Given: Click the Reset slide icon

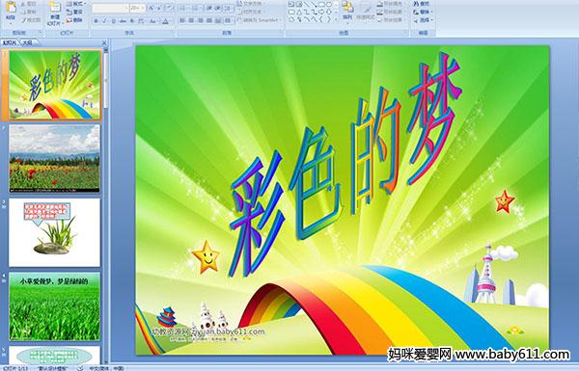Looking at the screenshot, I should click(74, 12).
